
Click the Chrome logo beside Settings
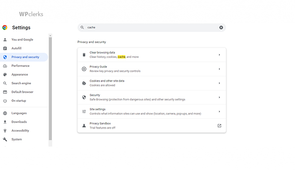pos(5,27)
